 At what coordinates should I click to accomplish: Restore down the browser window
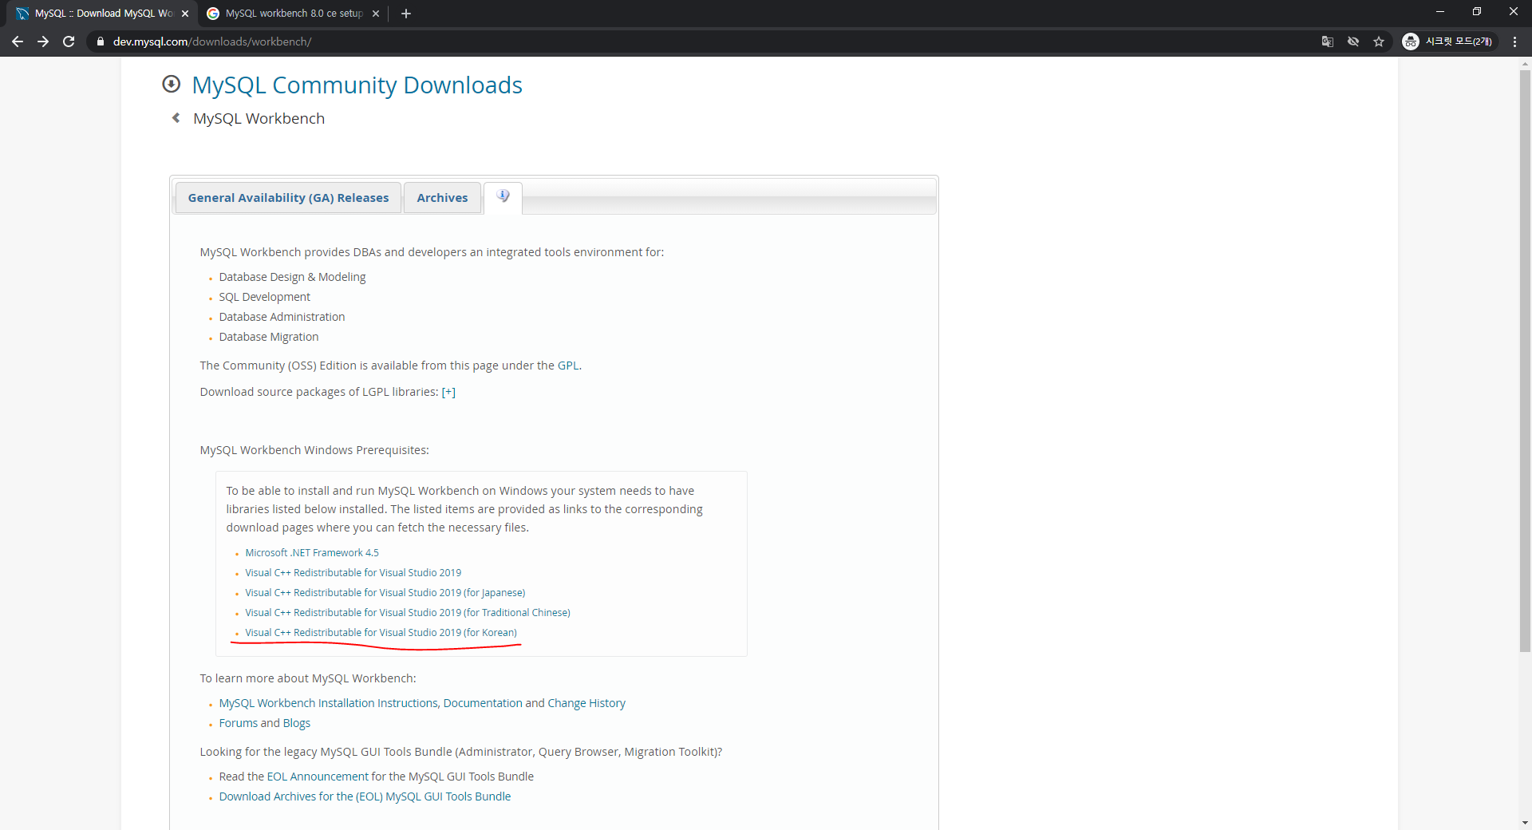click(x=1477, y=12)
